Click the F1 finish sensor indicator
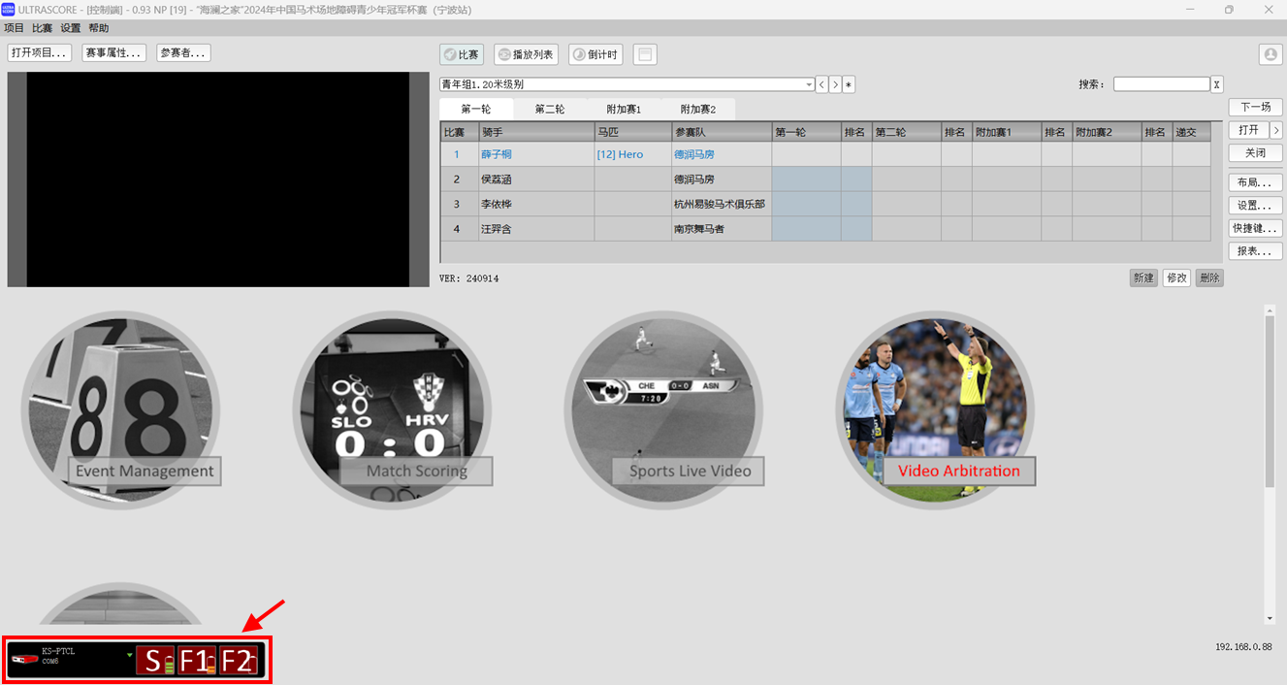 coord(196,661)
